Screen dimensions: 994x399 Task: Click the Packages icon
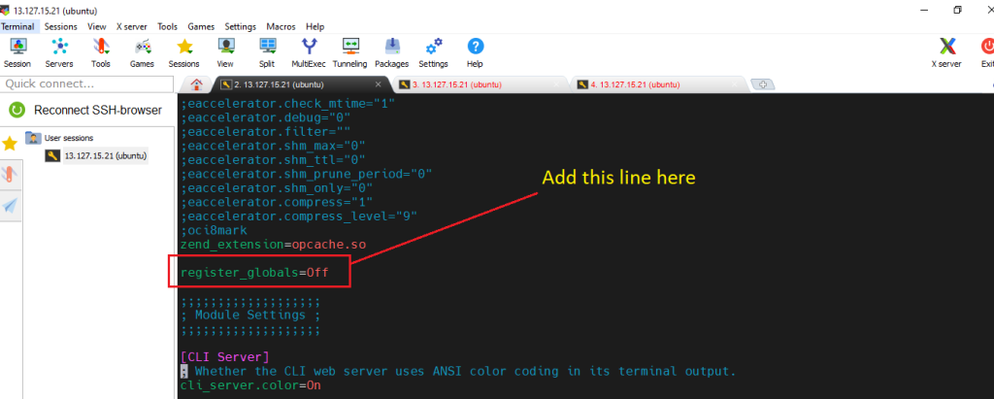[391, 51]
